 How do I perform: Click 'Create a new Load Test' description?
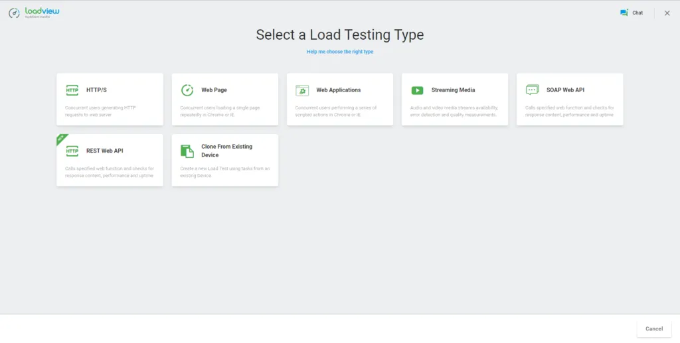pos(224,172)
